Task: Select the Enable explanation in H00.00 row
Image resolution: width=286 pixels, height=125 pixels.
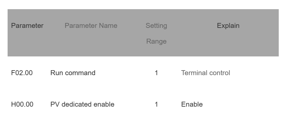Action: [192, 104]
